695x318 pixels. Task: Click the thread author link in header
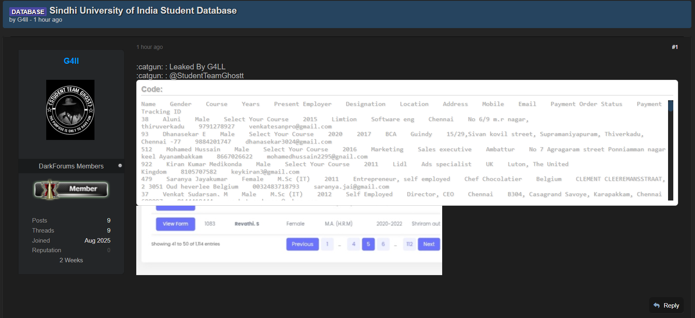coord(23,20)
